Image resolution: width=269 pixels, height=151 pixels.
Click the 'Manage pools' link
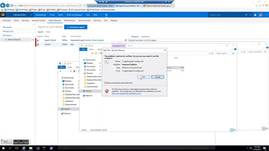[8, 31]
